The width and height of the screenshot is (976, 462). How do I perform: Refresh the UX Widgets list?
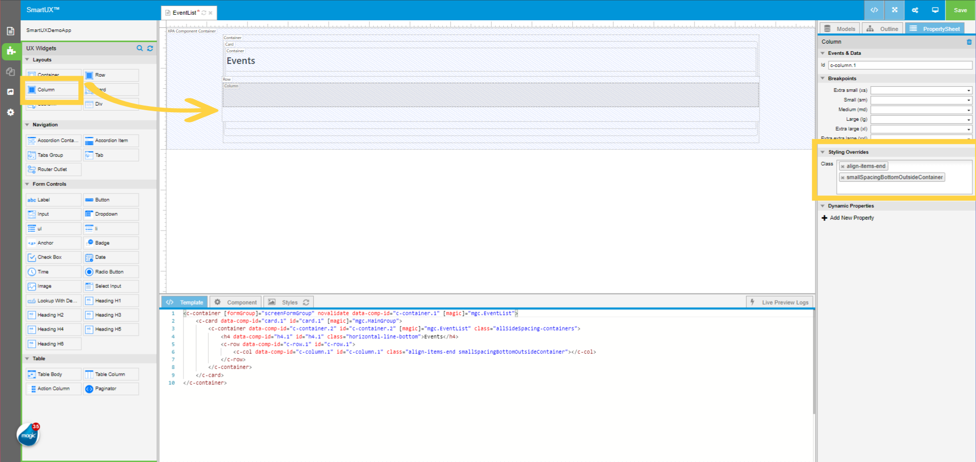pos(150,48)
